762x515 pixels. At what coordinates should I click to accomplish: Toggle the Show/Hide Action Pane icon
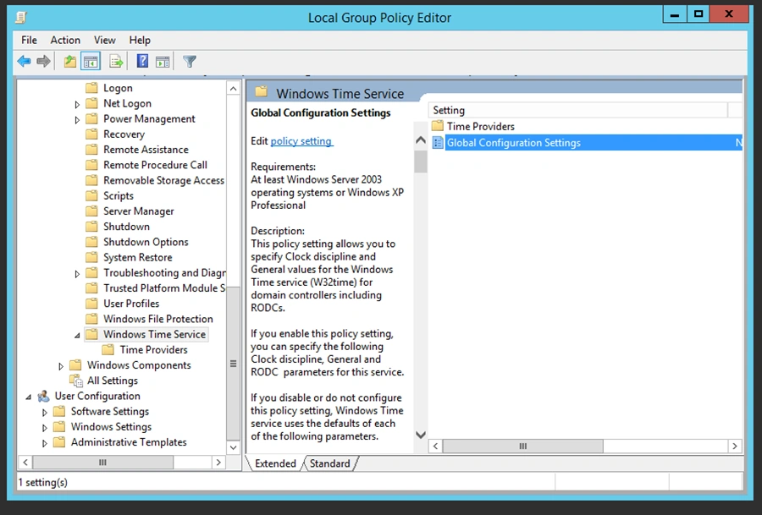point(163,61)
